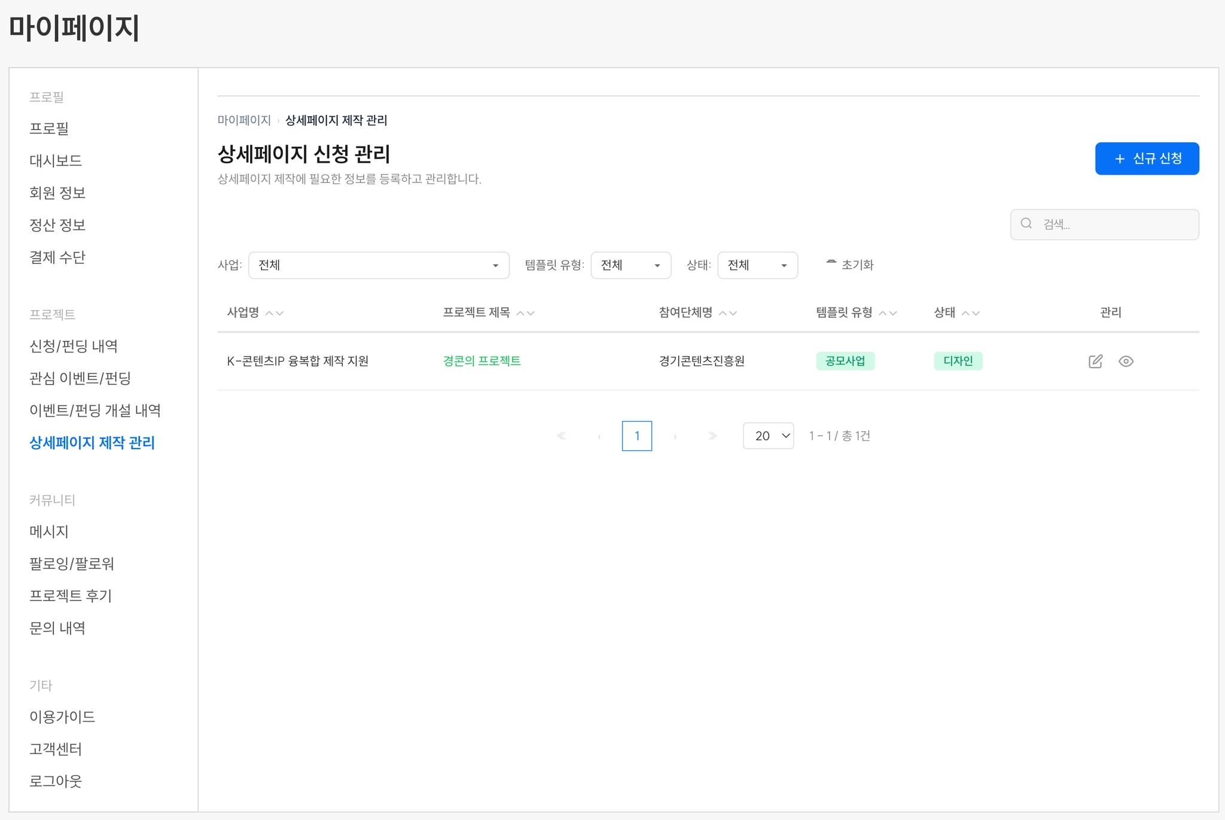Open 신청/펀딩 내역 in sidebar menu
This screenshot has height=820, width=1225.
74,346
